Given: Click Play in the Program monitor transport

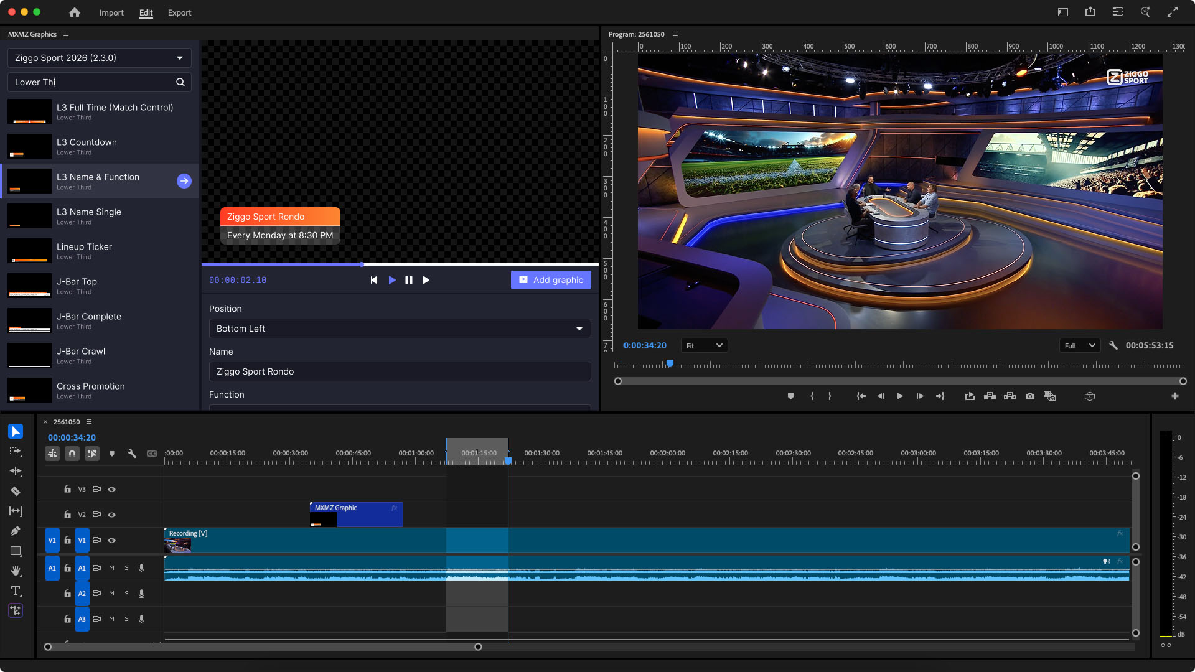Looking at the screenshot, I should tap(900, 396).
